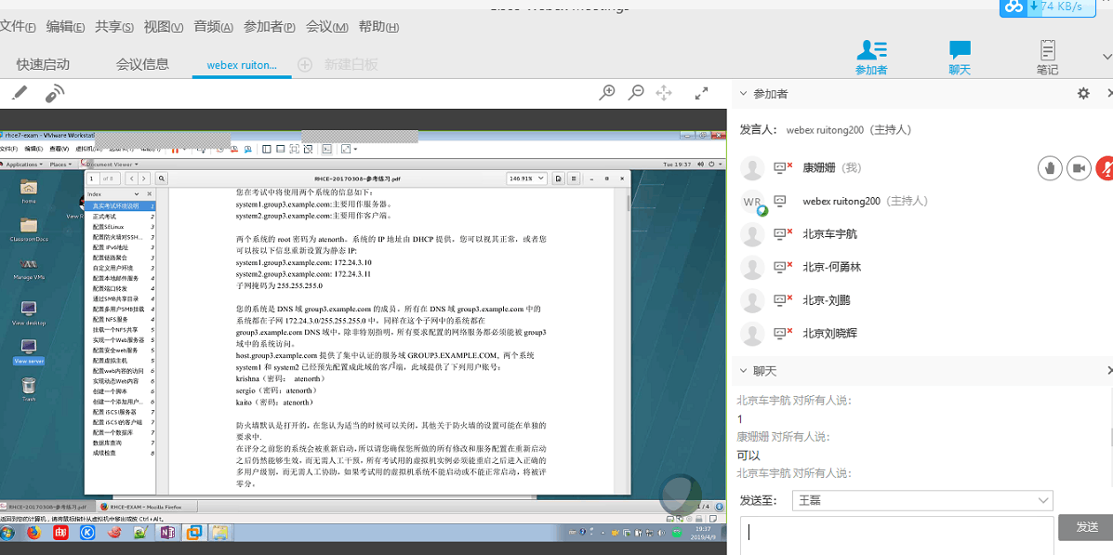Open the 参加者 panel icon
The image size is (1113, 555).
tap(871, 58)
